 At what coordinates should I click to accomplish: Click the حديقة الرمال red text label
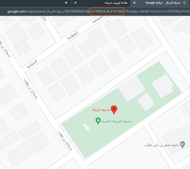point(101,110)
